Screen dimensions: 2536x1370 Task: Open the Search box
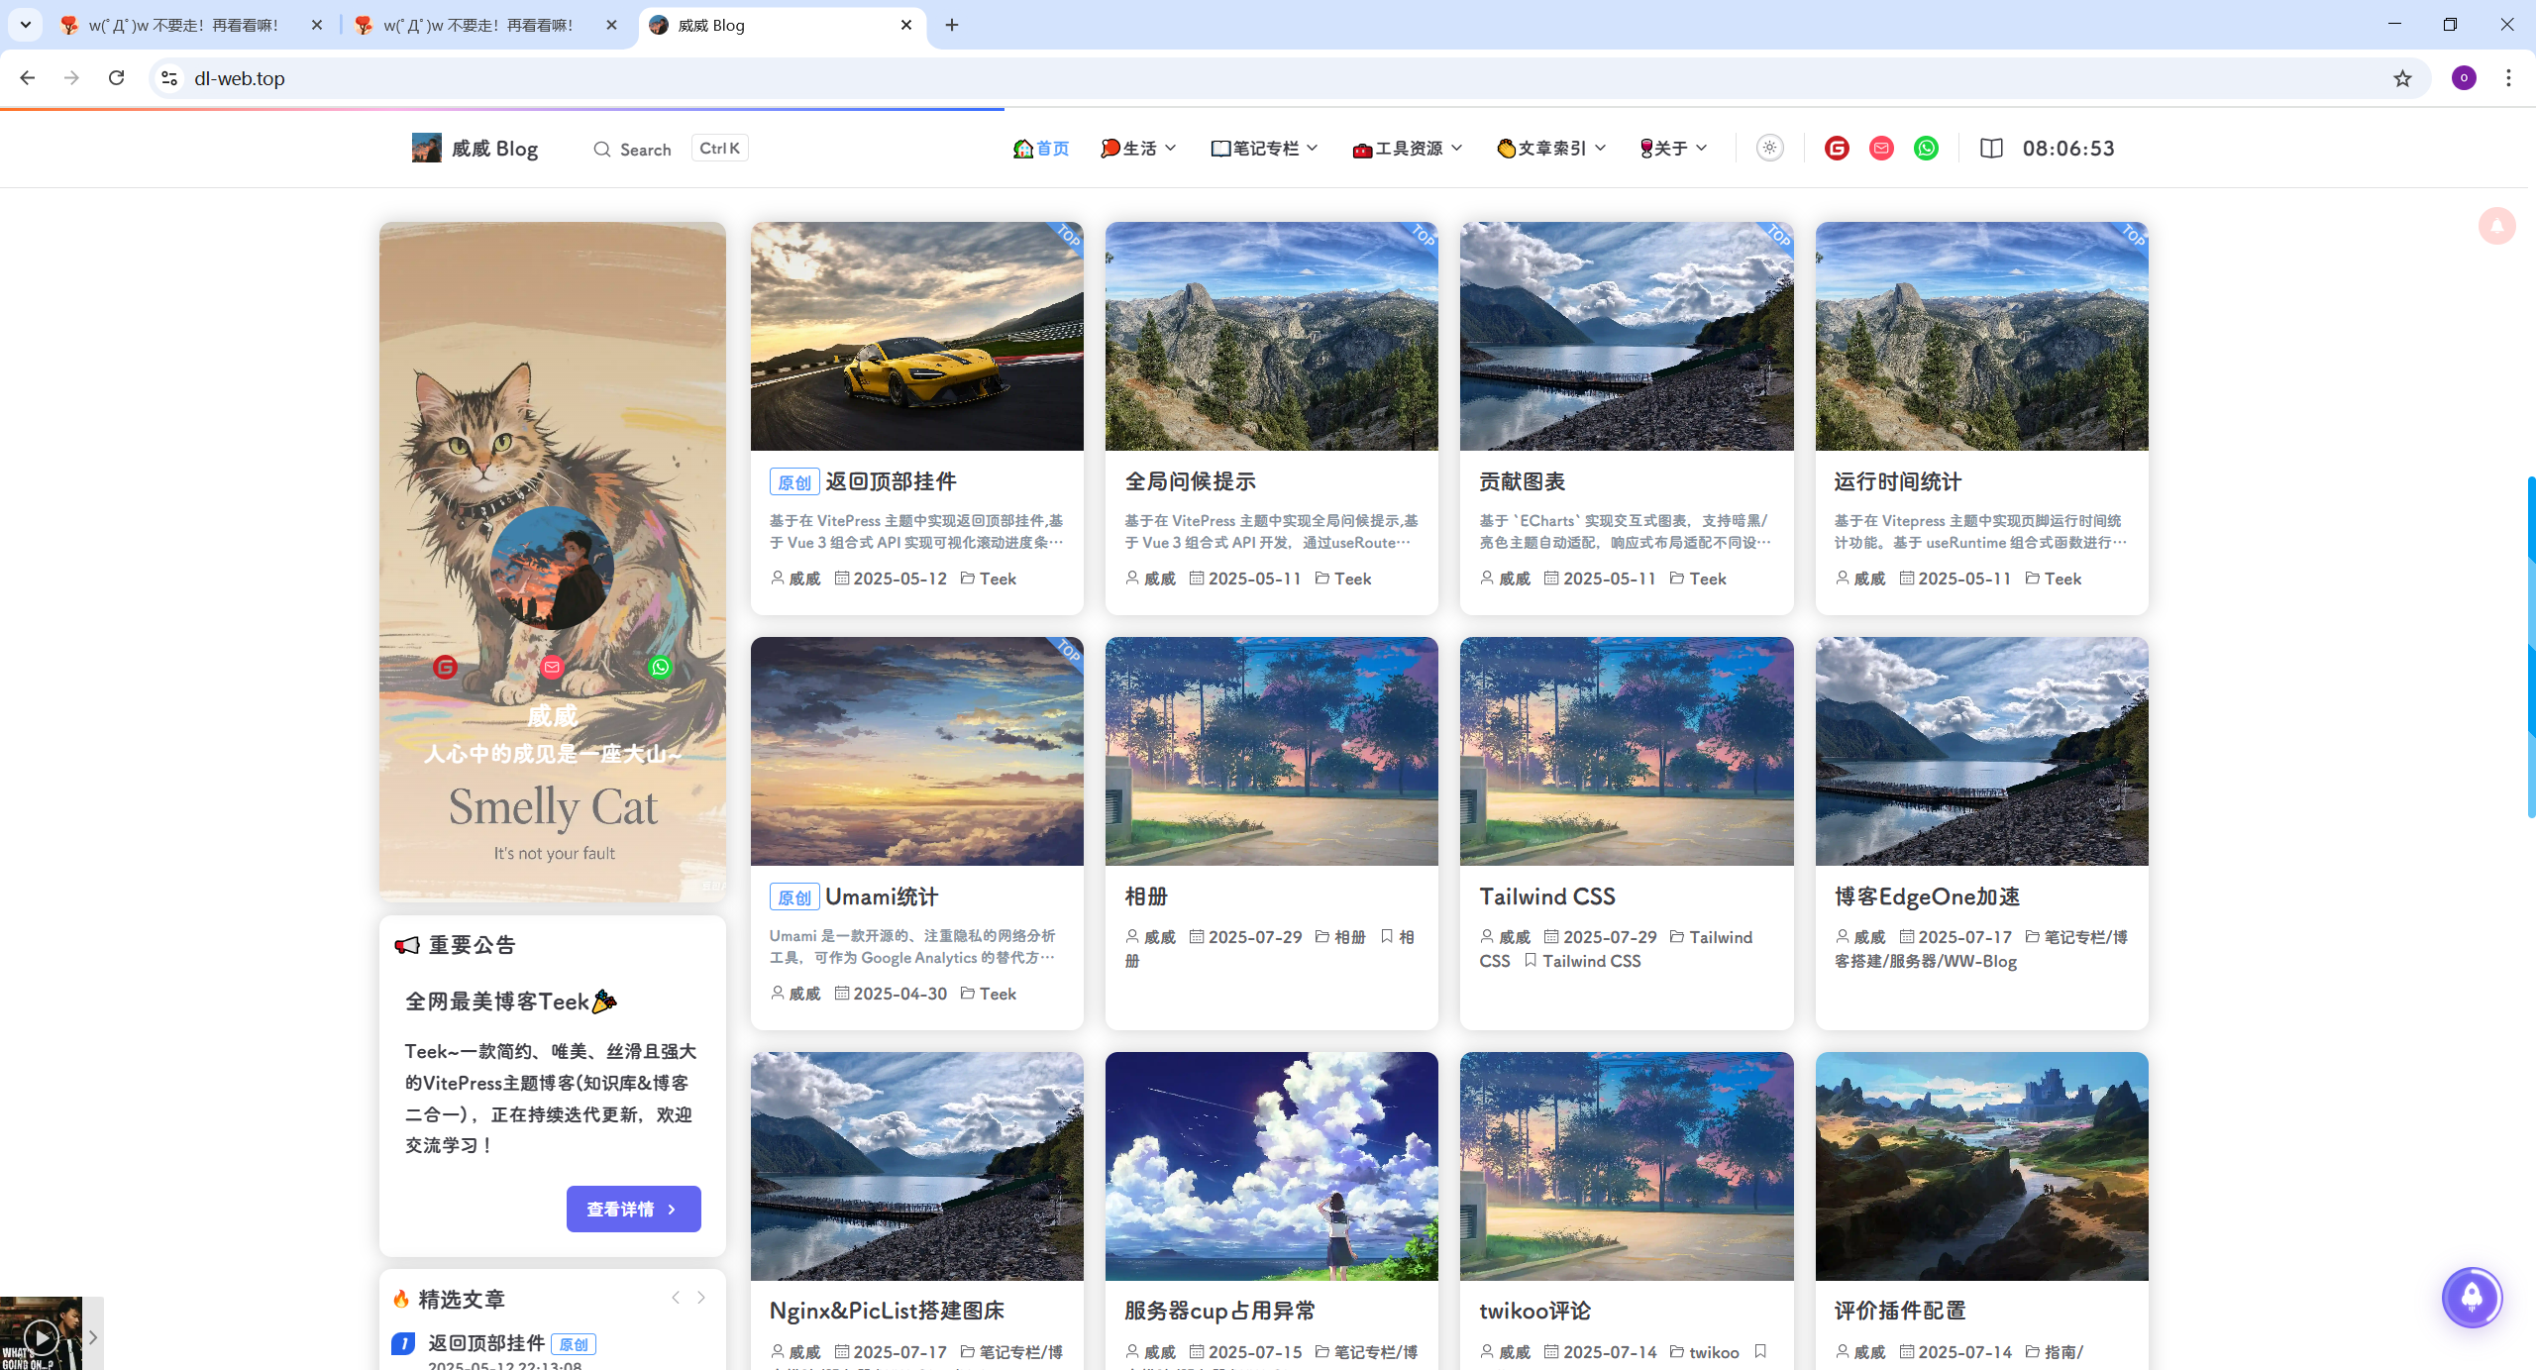coord(671,149)
